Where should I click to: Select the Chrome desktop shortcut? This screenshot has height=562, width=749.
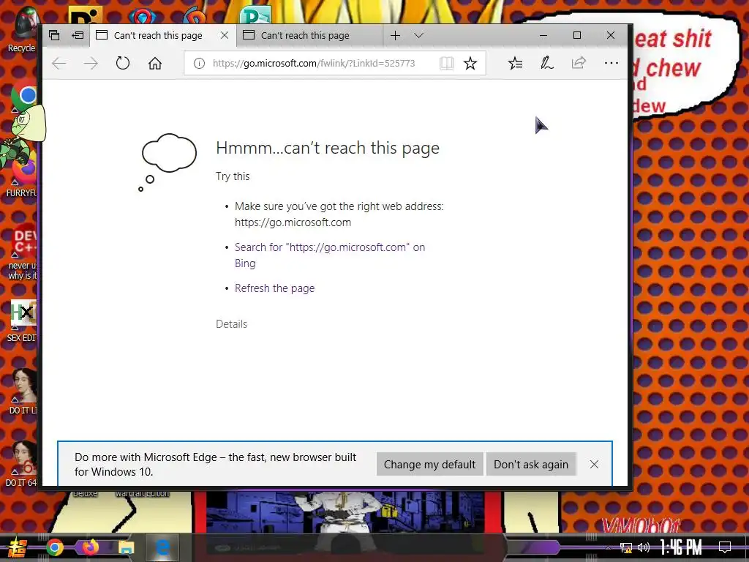[24, 96]
